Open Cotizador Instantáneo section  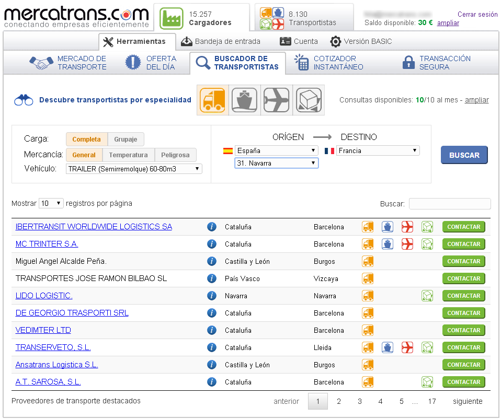click(329, 63)
